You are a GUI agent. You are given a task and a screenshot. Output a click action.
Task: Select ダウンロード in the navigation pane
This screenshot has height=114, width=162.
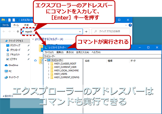[x=15, y=50]
